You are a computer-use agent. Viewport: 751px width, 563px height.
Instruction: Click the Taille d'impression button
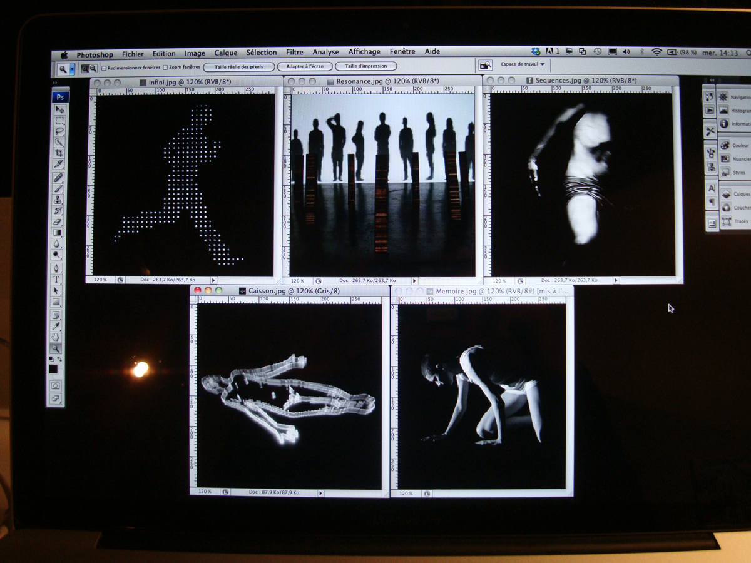(x=366, y=66)
